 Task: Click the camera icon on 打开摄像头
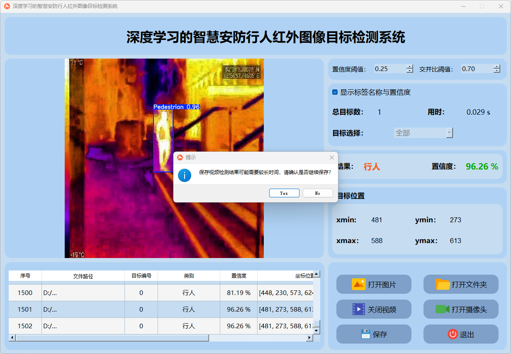pyautogui.click(x=443, y=309)
